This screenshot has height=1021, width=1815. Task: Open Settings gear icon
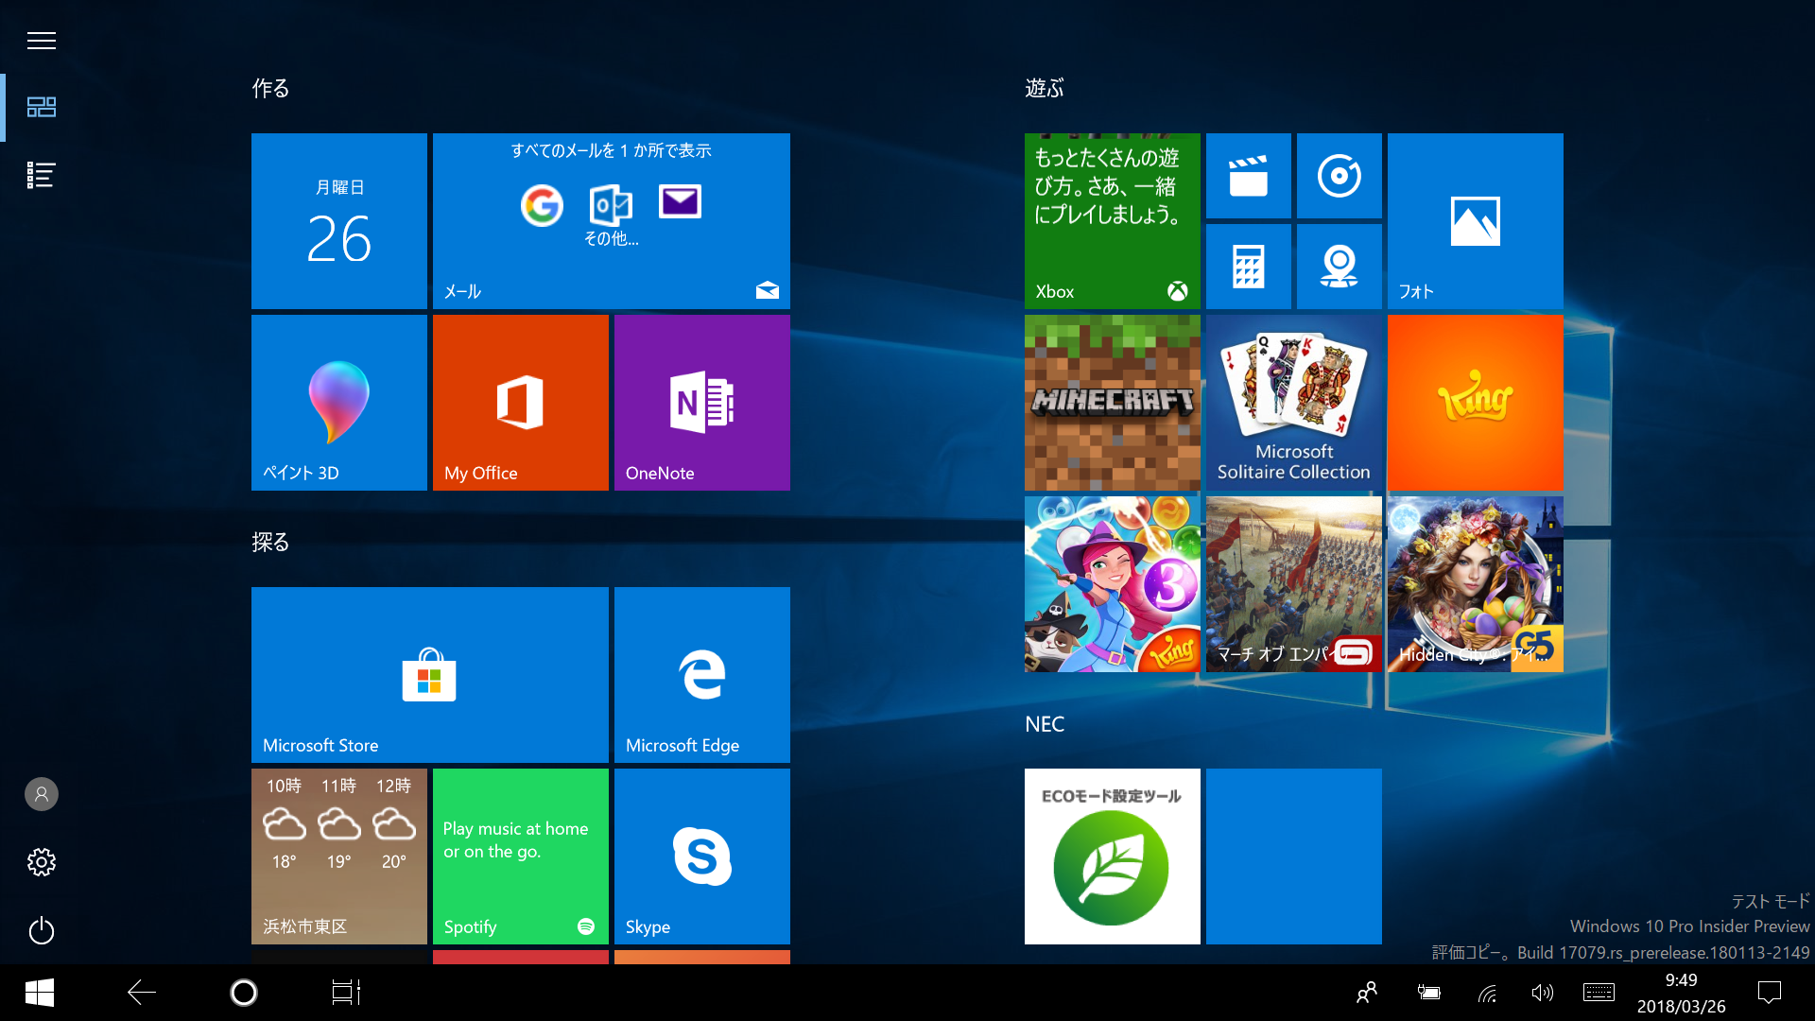click(x=42, y=862)
